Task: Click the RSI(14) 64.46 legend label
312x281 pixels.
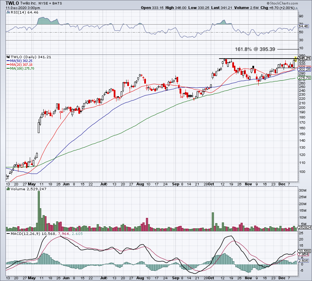Action: (24, 12)
